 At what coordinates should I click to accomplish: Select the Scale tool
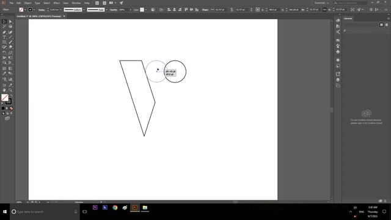click(10, 53)
